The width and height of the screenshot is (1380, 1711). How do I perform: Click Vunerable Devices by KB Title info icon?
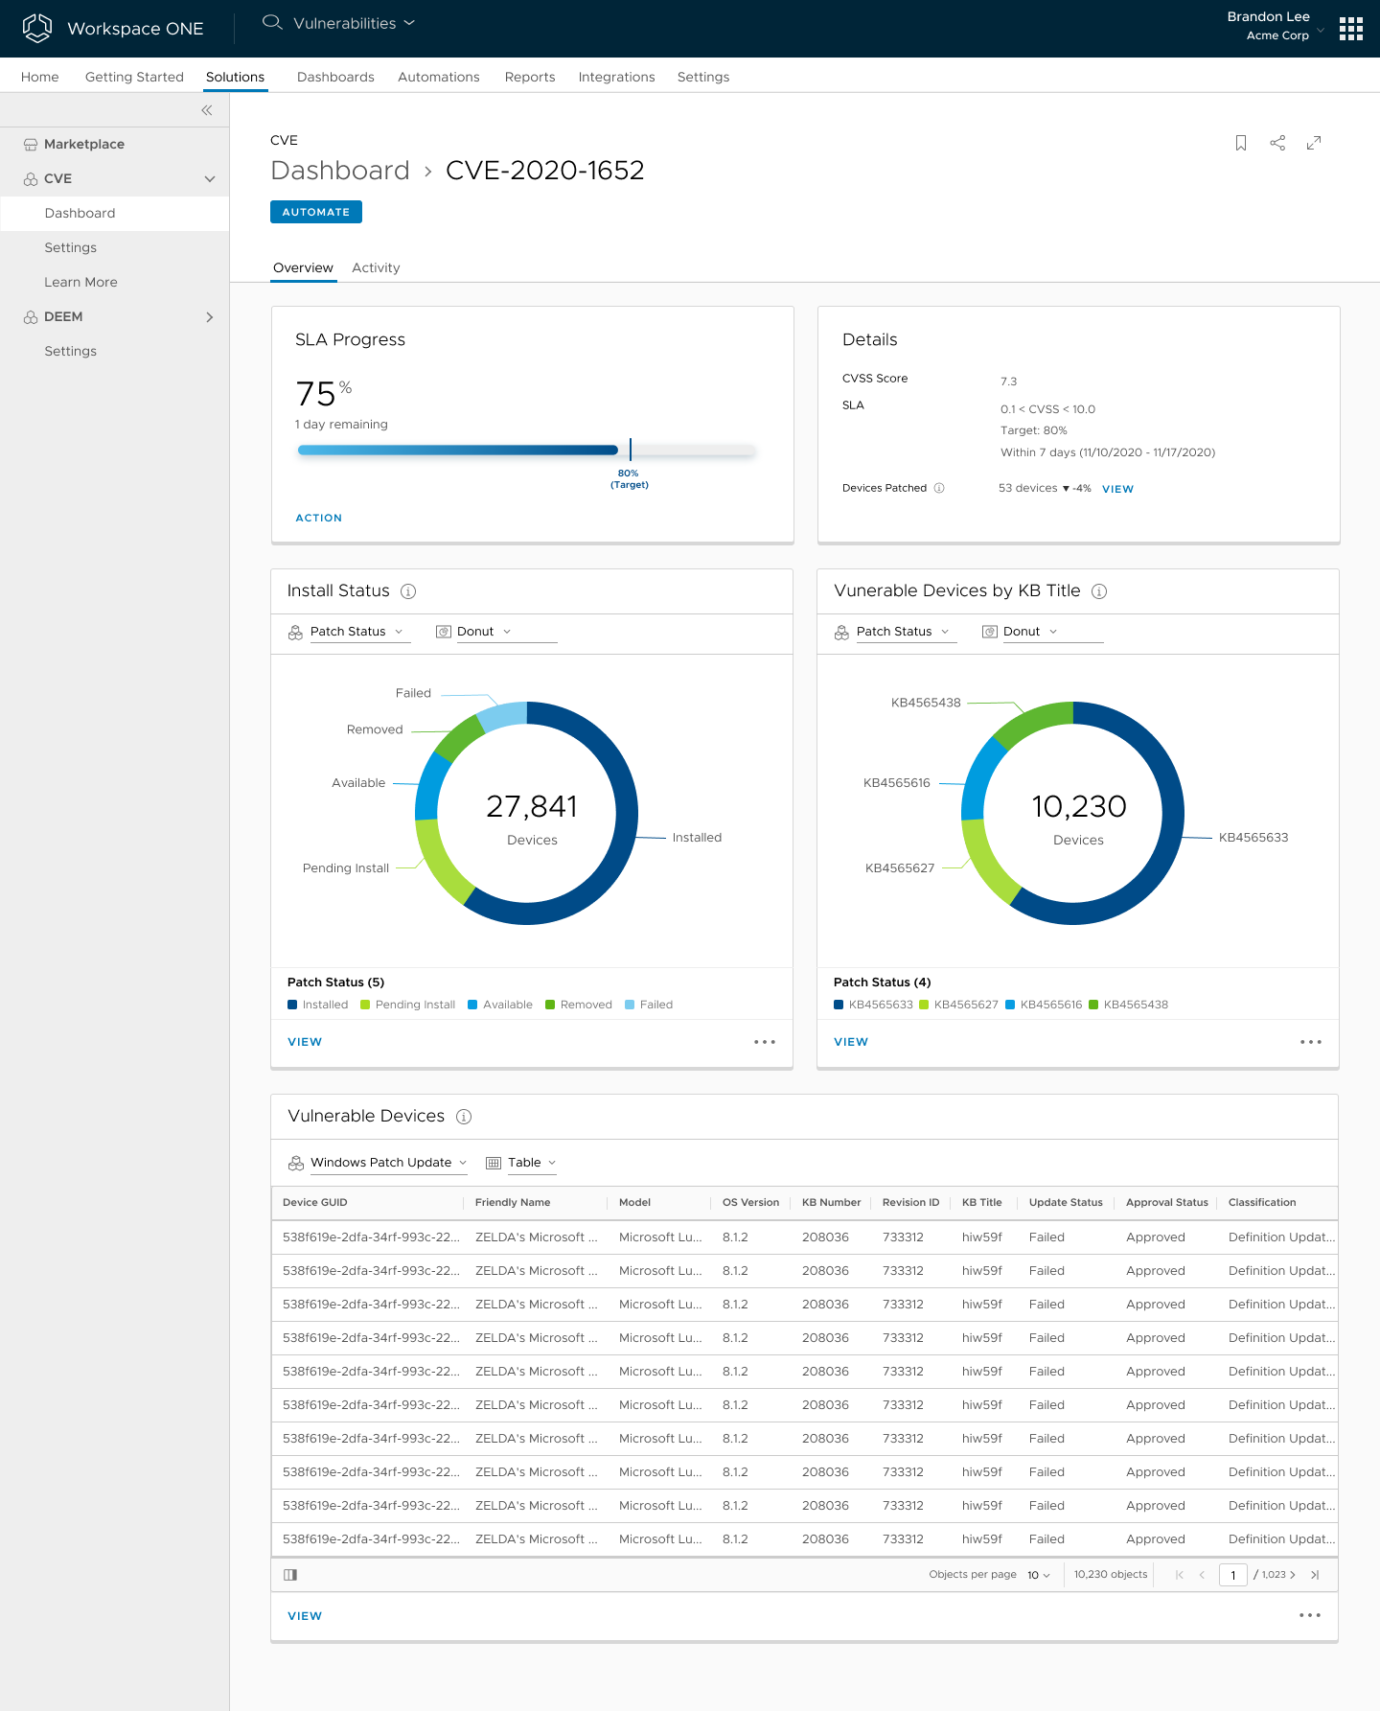click(x=1099, y=591)
